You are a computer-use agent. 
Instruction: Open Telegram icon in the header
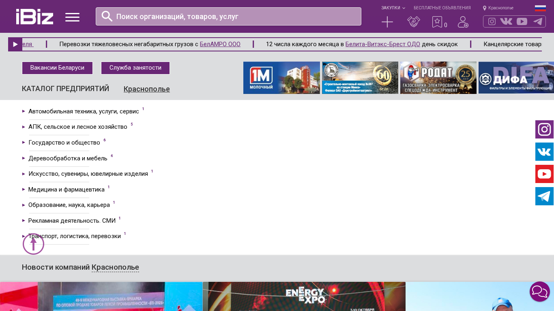(538, 21)
